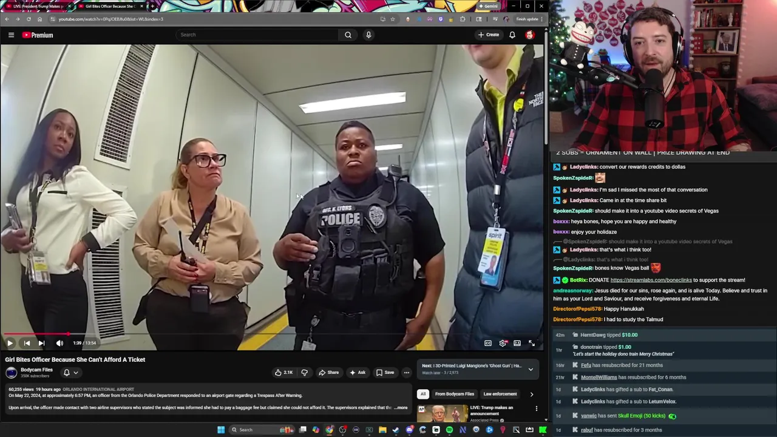Open the YouTube hamburger guide menu
777x437 pixels.
11,35
